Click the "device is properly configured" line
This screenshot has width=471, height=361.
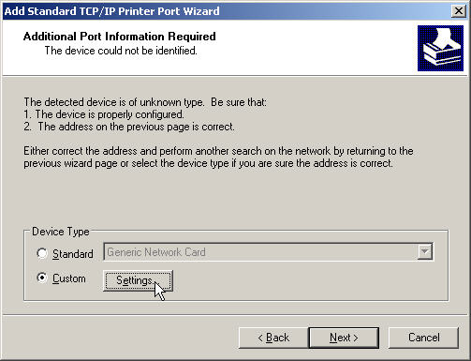tap(104, 114)
